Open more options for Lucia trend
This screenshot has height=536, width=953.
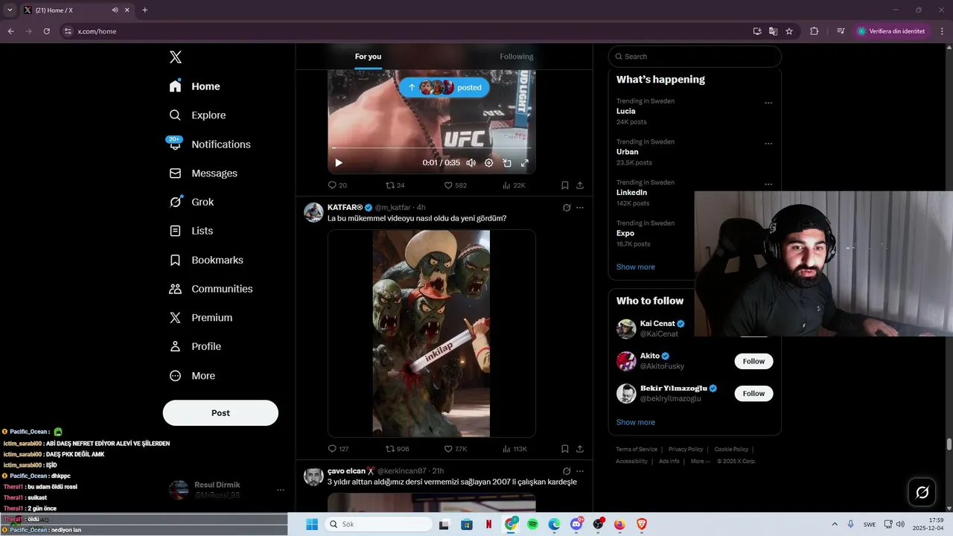768,103
